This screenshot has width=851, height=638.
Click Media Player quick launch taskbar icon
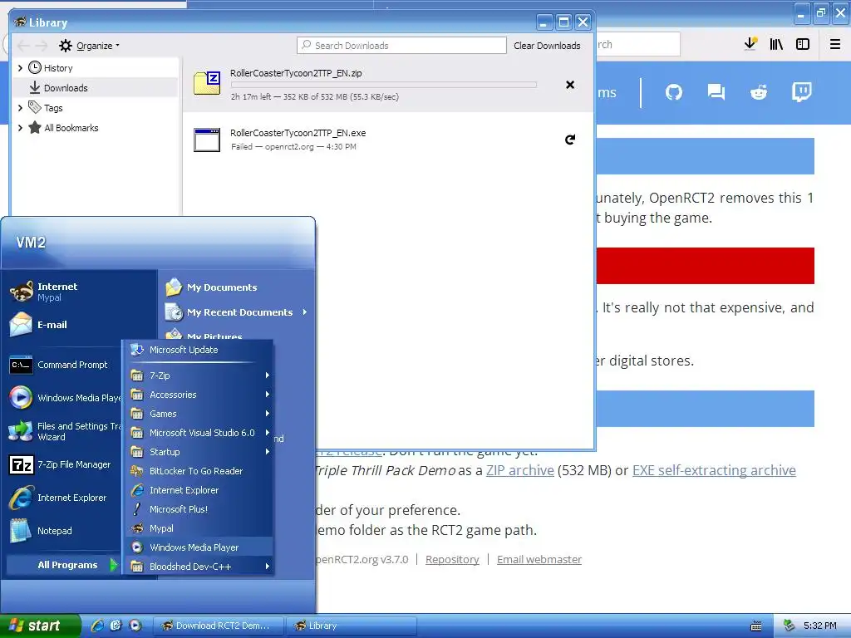[x=135, y=626]
